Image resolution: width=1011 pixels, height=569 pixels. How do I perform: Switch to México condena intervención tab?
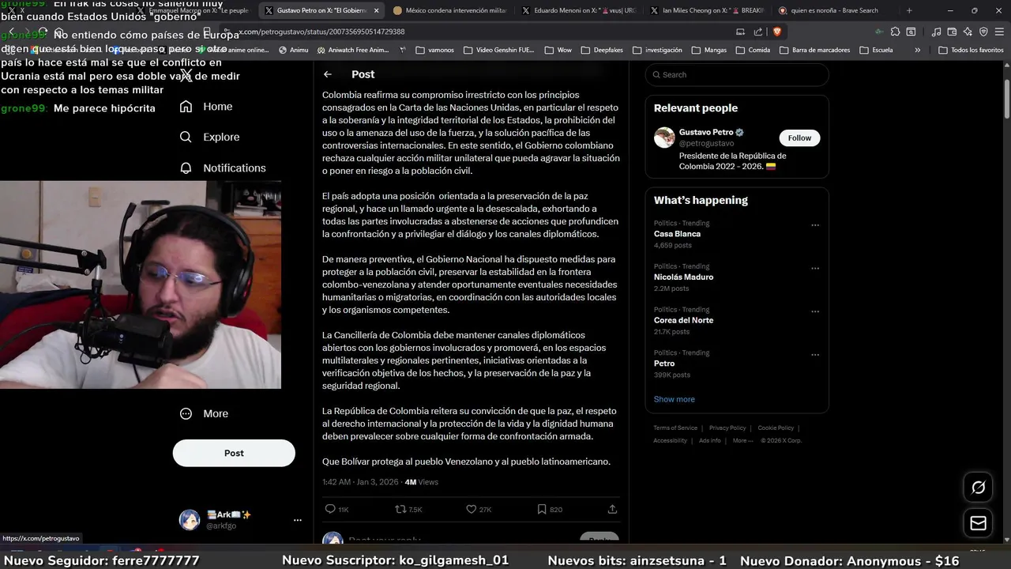pyautogui.click(x=449, y=10)
